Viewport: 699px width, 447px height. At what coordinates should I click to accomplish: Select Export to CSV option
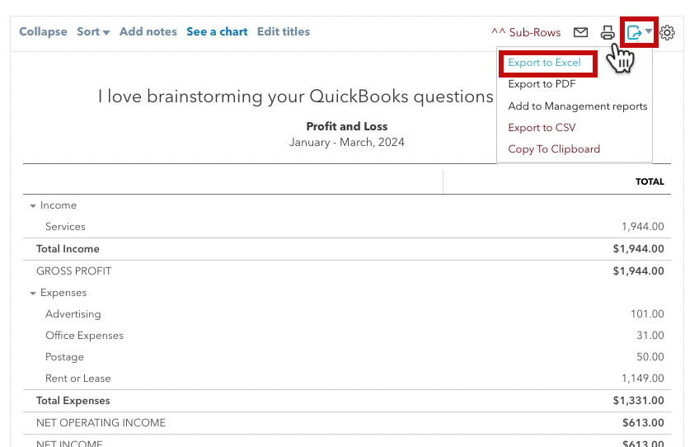[x=542, y=128]
